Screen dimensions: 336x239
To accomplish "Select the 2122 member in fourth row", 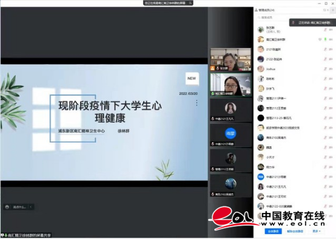I will 294,59.
